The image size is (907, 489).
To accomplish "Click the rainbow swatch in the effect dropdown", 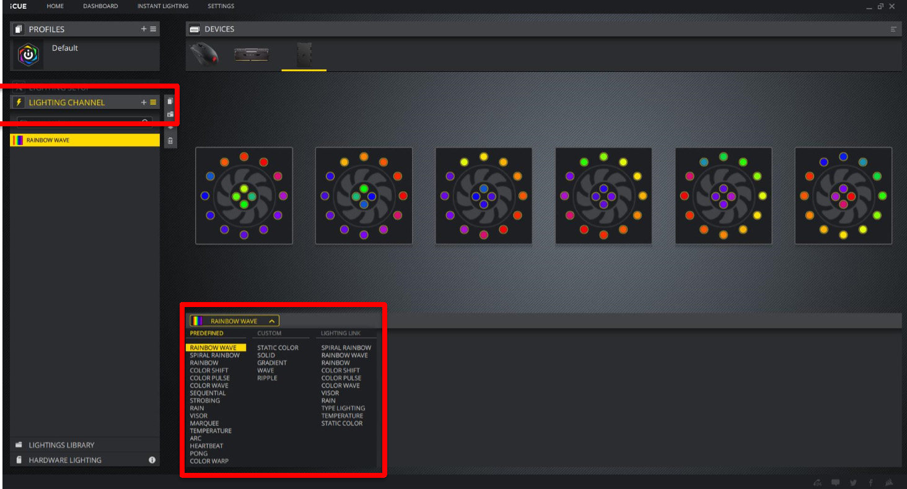I will (x=198, y=321).
